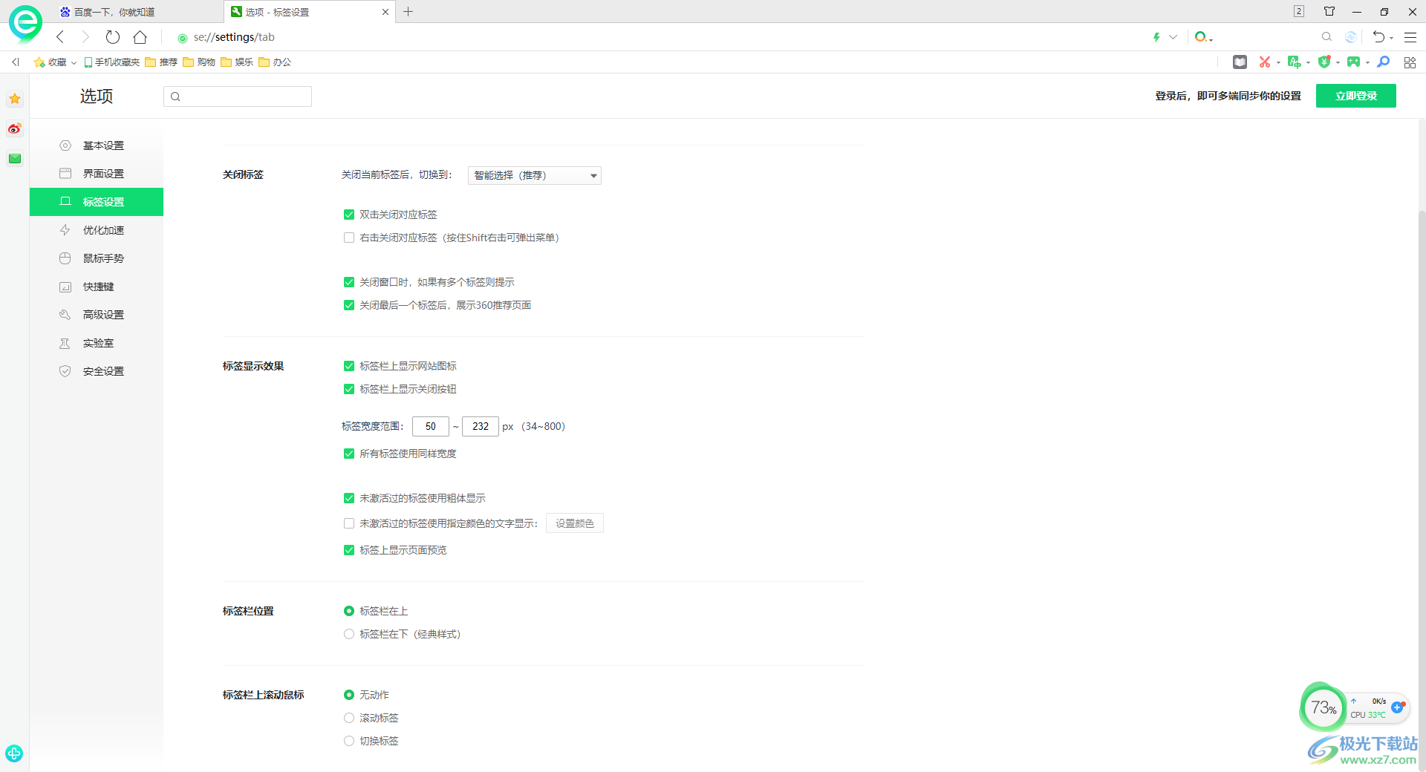The height and width of the screenshot is (772, 1426).
Task: Click the 设置颜色 button
Action: point(575,523)
